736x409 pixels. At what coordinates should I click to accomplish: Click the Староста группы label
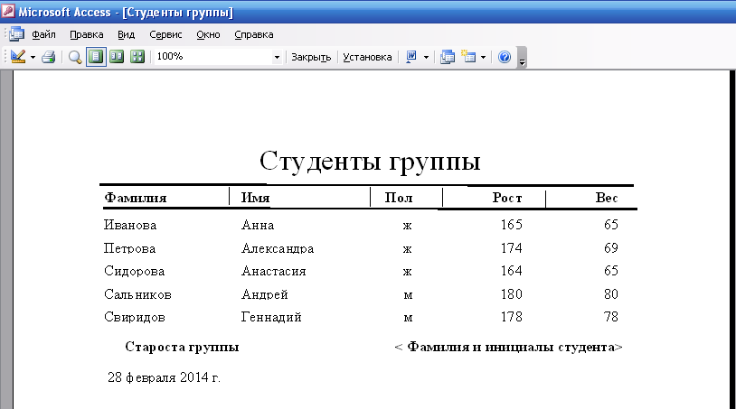[182, 347]
